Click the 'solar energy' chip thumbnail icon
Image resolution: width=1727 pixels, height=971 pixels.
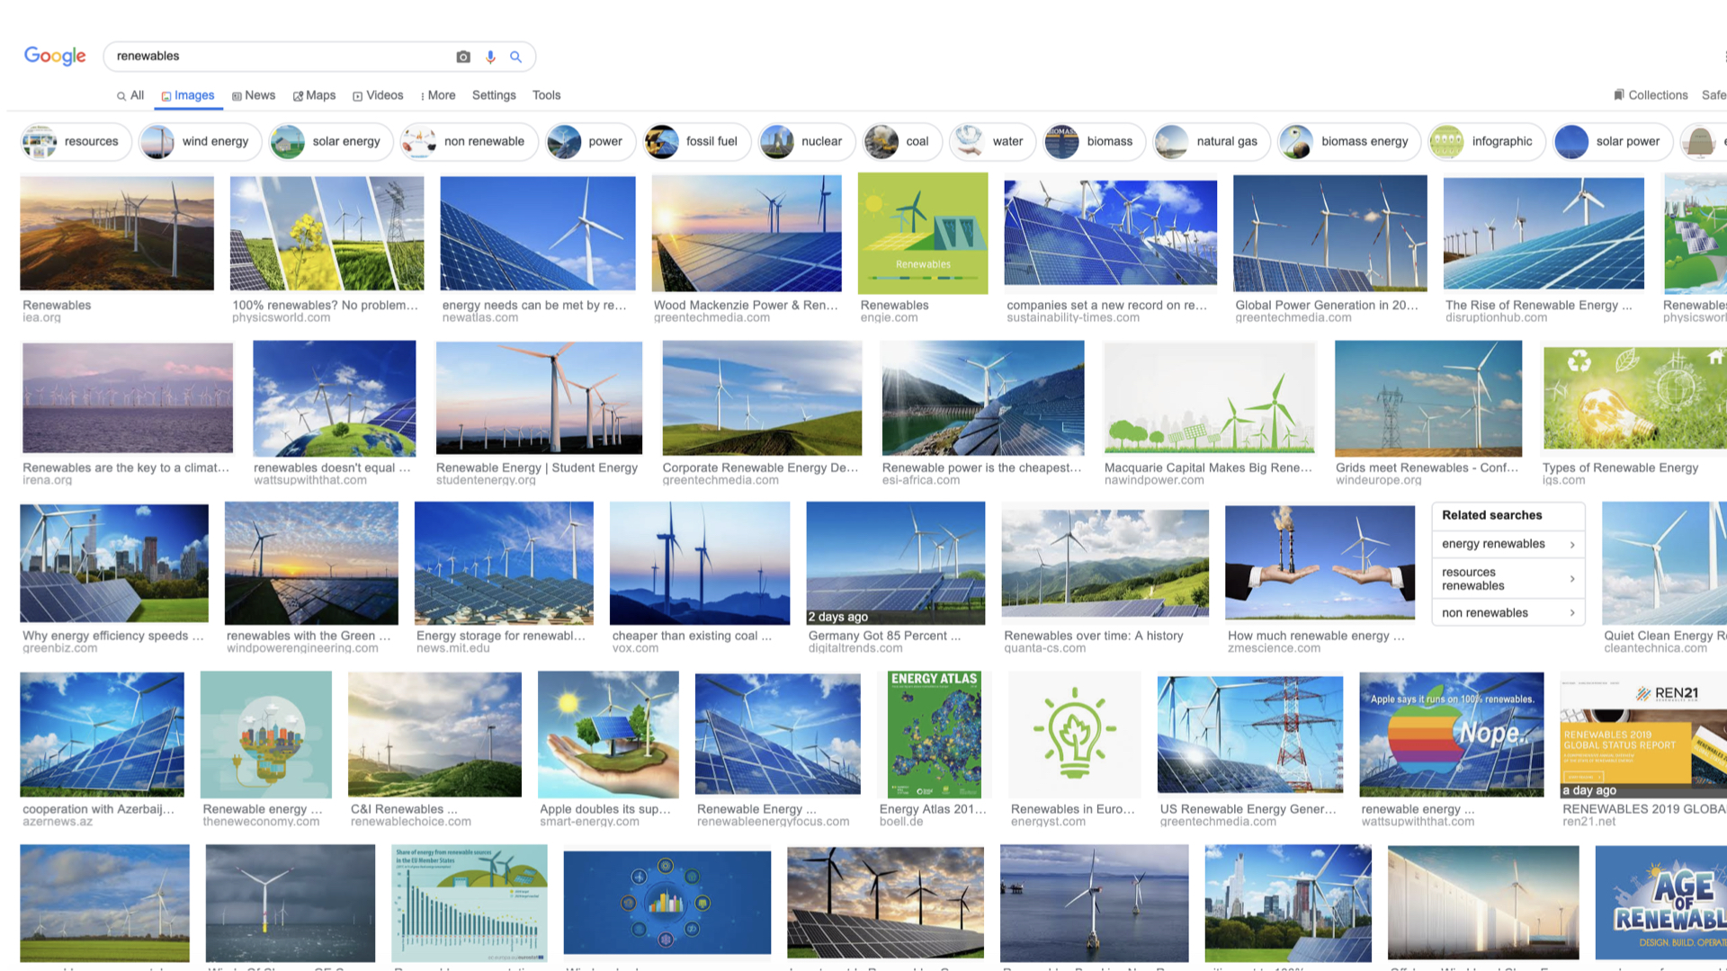point(288,142)
